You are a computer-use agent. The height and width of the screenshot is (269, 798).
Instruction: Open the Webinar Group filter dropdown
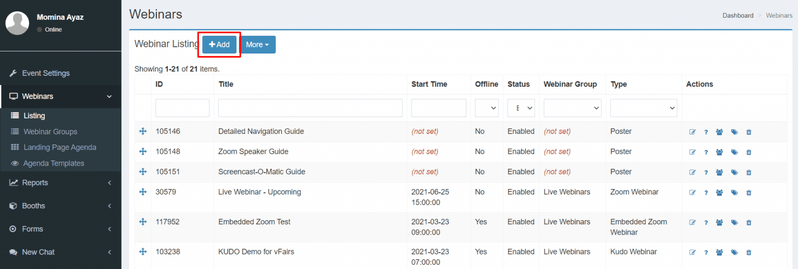point(572,108)
